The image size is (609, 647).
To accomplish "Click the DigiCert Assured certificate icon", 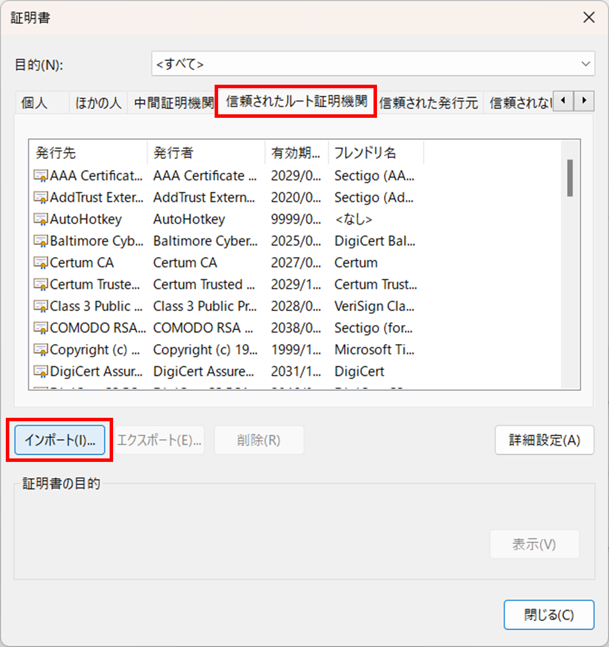I will click(x=41, y=371).
